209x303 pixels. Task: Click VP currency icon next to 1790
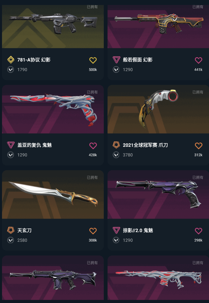(11, 70)
